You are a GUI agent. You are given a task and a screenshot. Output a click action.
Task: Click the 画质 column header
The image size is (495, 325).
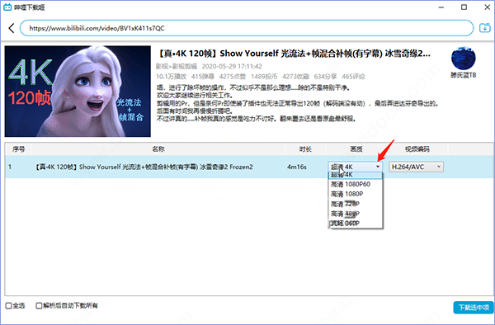pos(356,149)
